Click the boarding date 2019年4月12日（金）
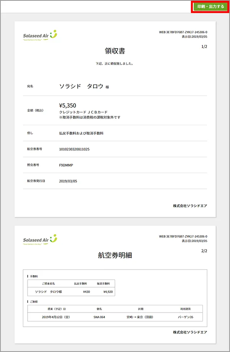This screenshot has height=352, width=230. (x=56, y=317)
